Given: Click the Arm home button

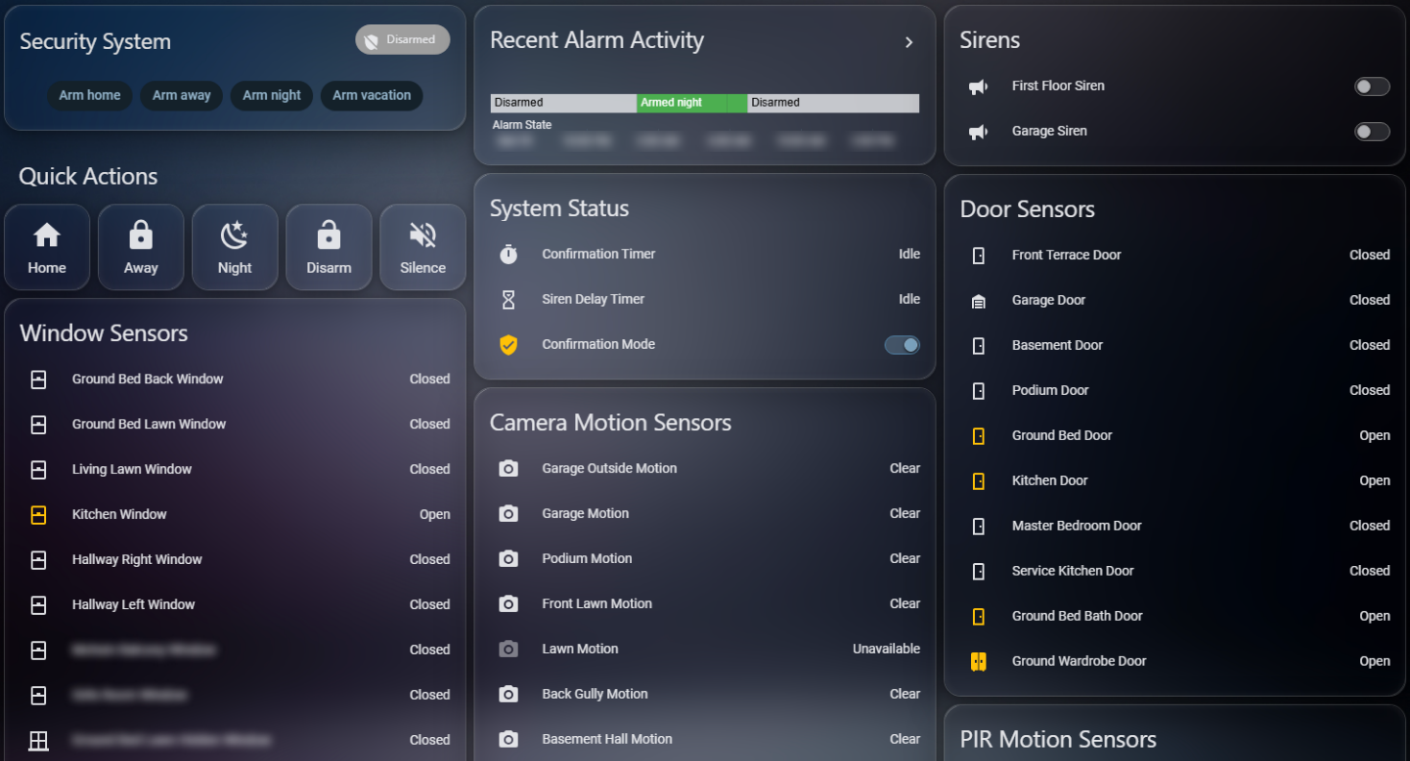Looking at the screenshot, I should tap(89, 95).
